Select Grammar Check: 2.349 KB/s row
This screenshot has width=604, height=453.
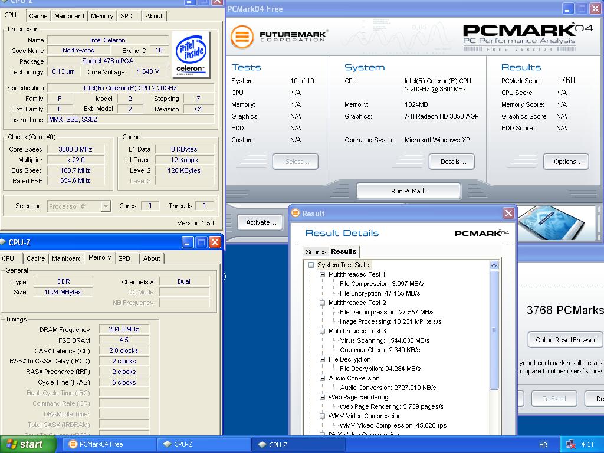point(380,350)
